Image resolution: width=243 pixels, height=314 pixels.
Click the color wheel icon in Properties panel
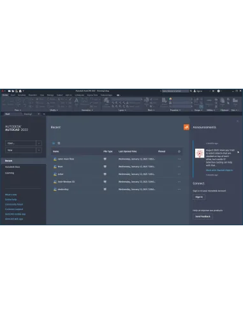(x=170, y=99)
